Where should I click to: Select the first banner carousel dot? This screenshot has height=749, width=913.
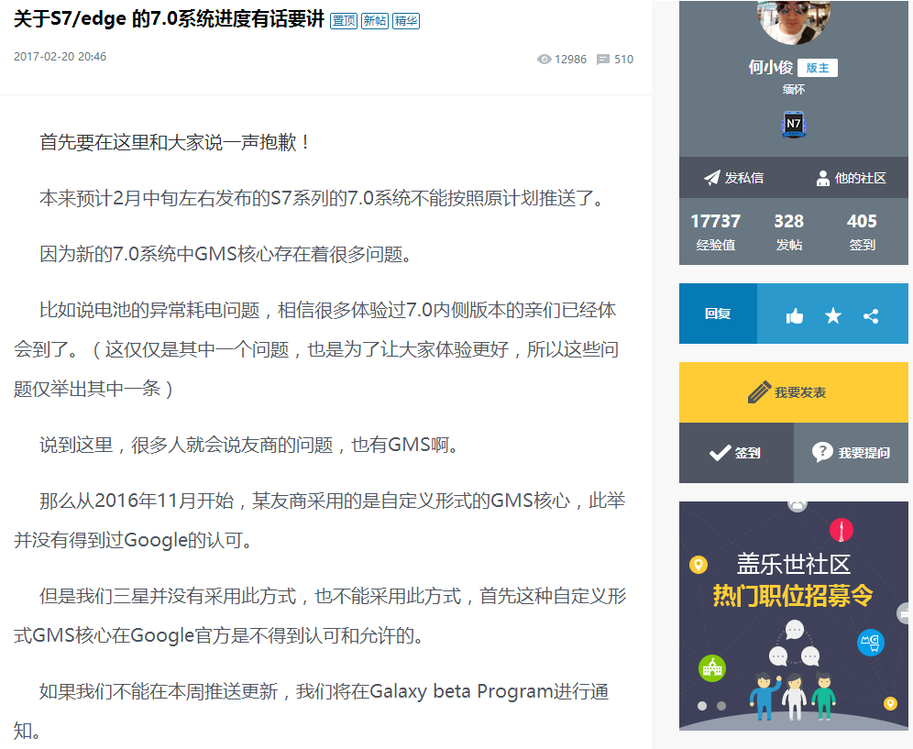702,706
